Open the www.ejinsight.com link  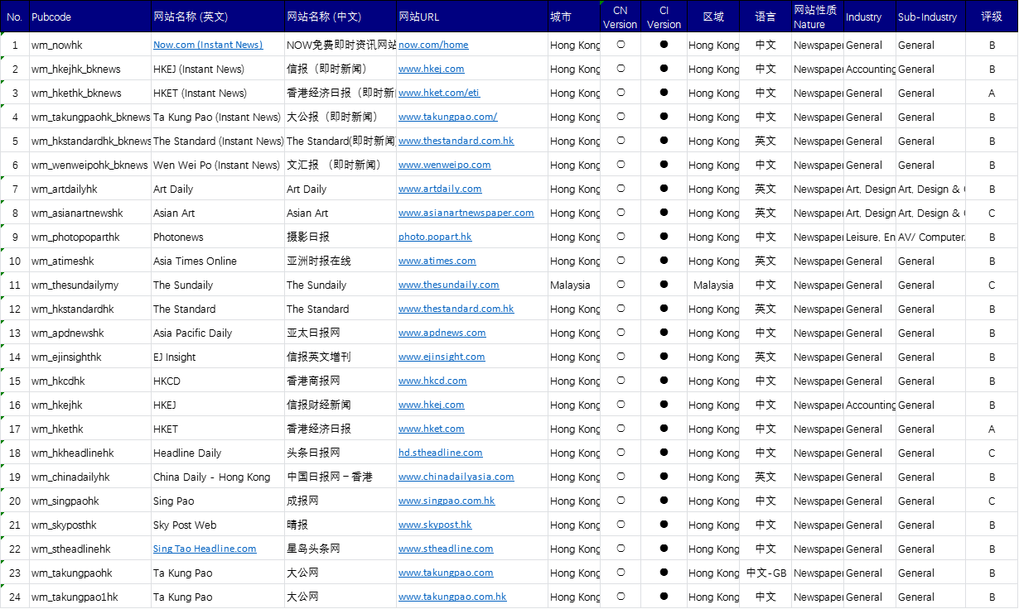[x=442, y=357]
